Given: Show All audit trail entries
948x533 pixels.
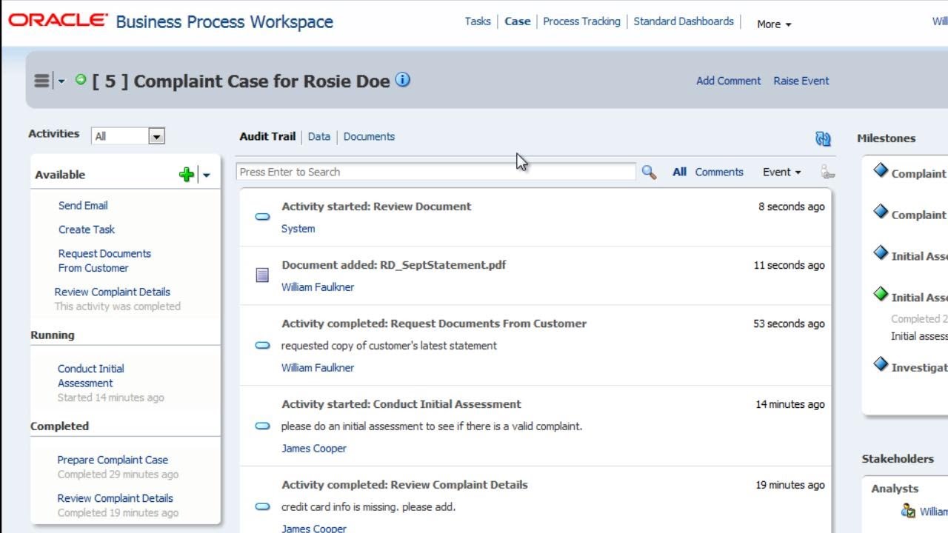Looking at the screenshot, I should click(679, 172).
